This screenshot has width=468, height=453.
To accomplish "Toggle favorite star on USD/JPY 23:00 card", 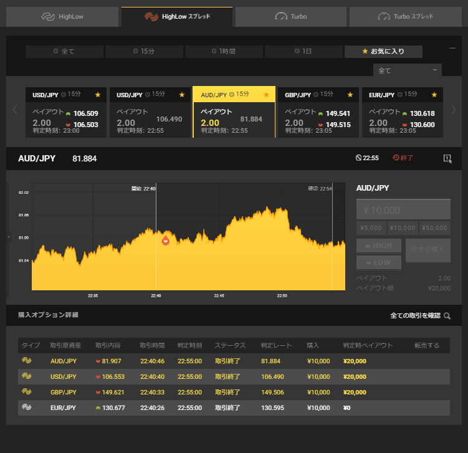I will 98,95.
